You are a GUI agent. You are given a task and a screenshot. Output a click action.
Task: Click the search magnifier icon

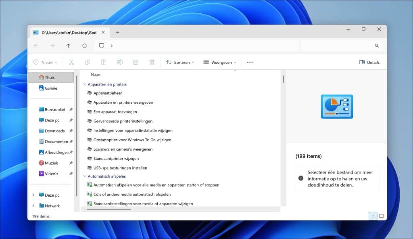(377, 46)
